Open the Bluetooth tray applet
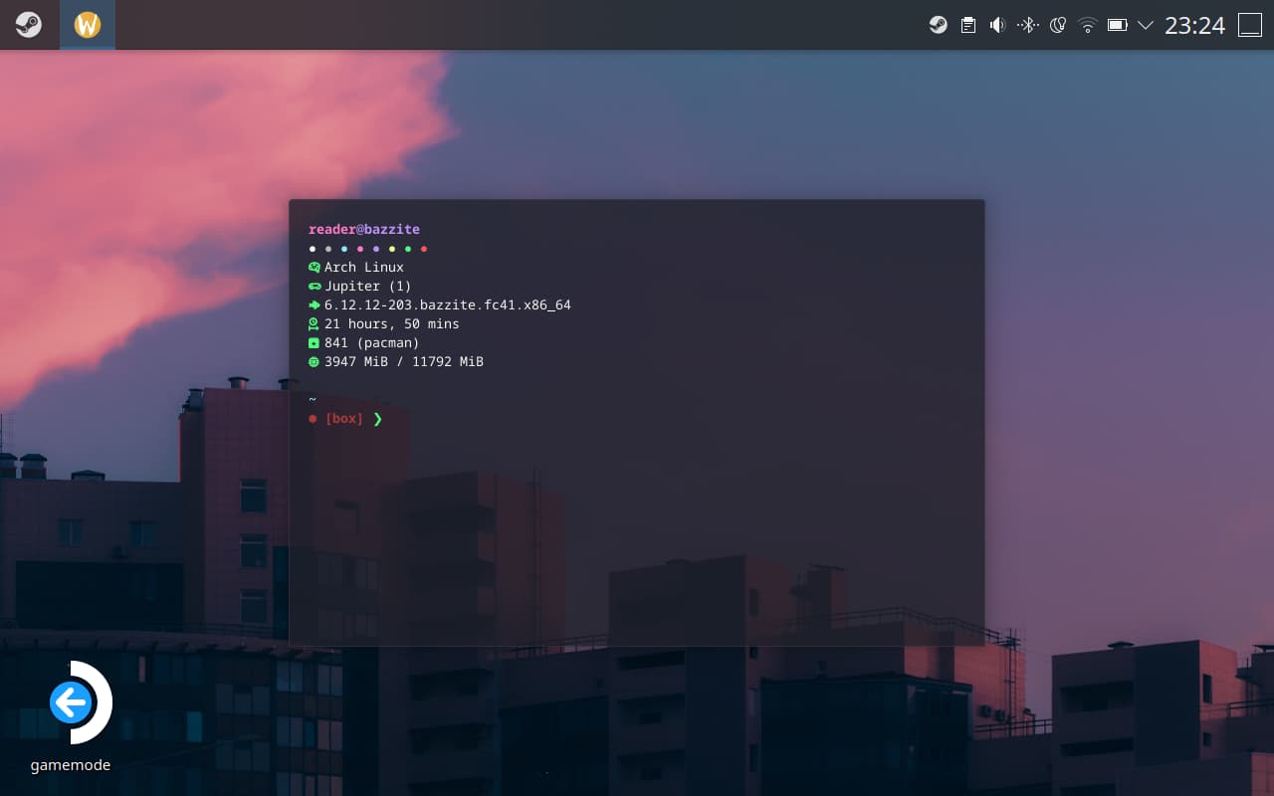 click(1028, 25)
